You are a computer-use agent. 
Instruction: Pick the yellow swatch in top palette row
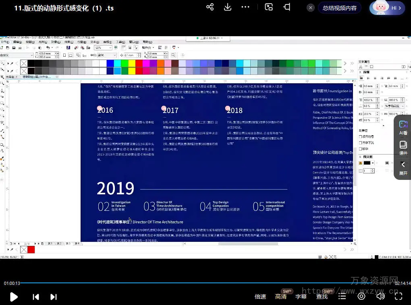click(x=131, y=63)
